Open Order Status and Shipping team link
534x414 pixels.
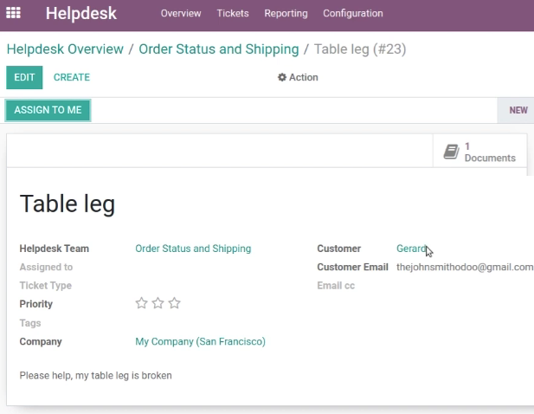193,249
